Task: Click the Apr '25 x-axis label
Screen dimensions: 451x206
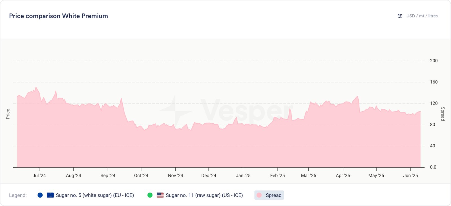Action: (343, 176)
